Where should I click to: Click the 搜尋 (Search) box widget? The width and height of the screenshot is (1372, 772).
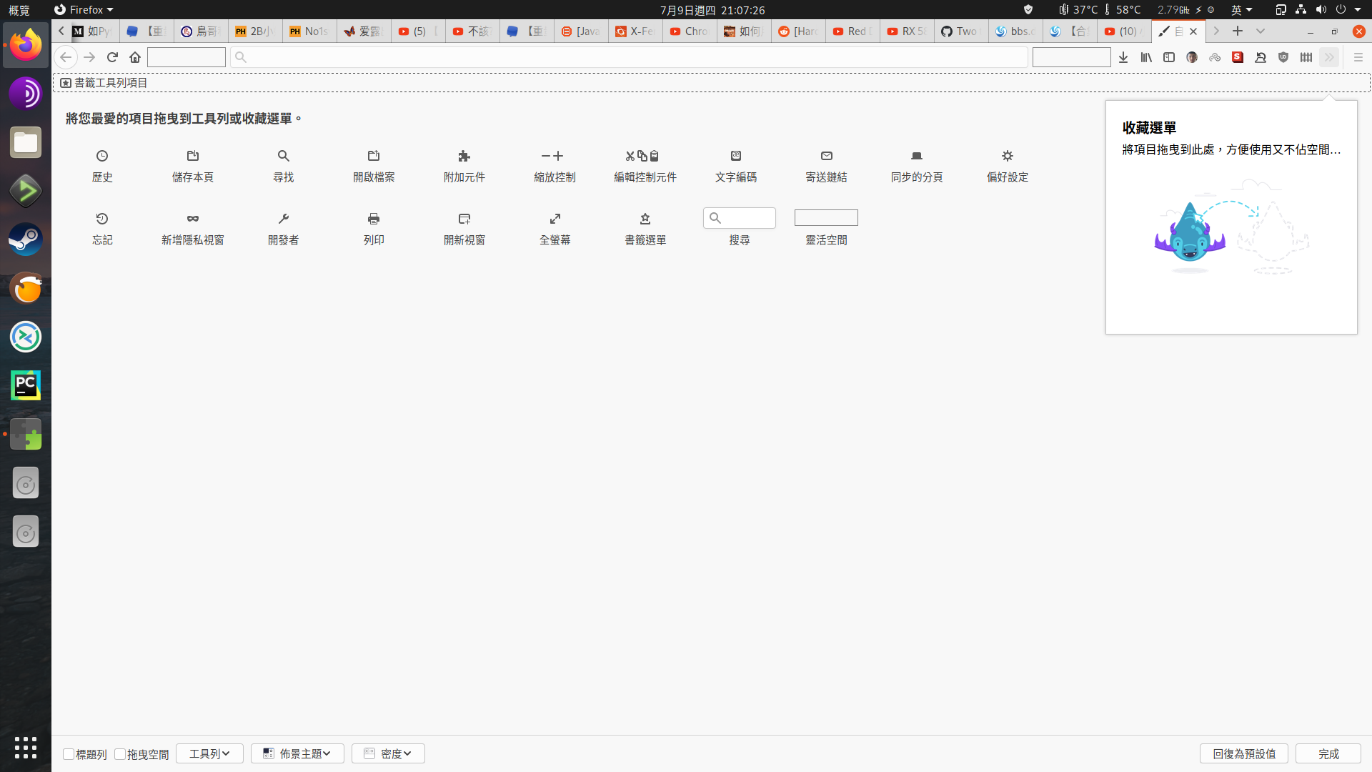point(740,218)
